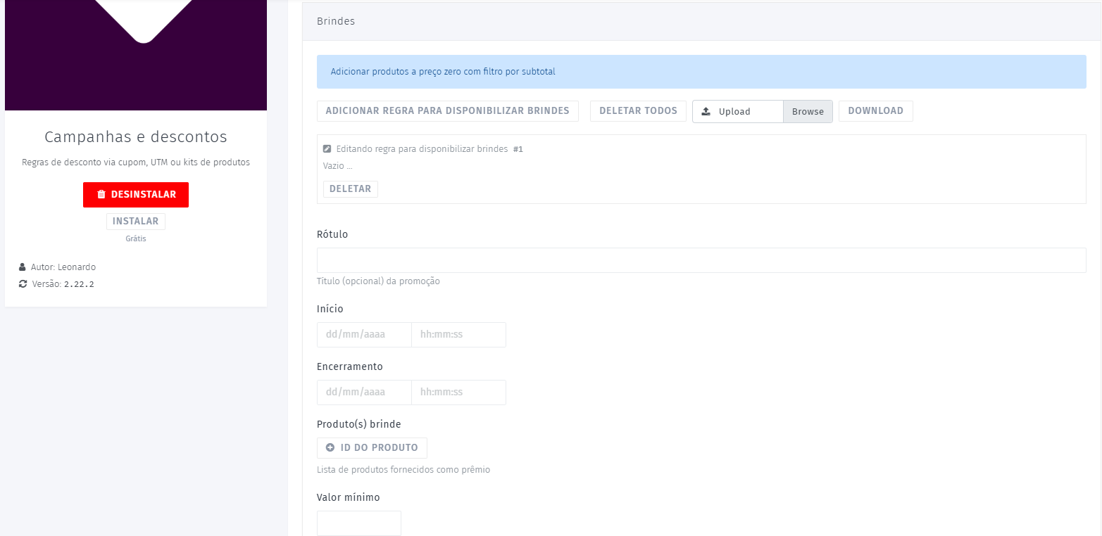Screen dimensions: 1102x536
Task: Click the plus icon on ID do produto
Action: pos(330,448)
